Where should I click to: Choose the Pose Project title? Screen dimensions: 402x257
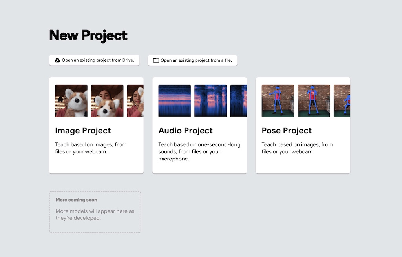click(287, 131)
